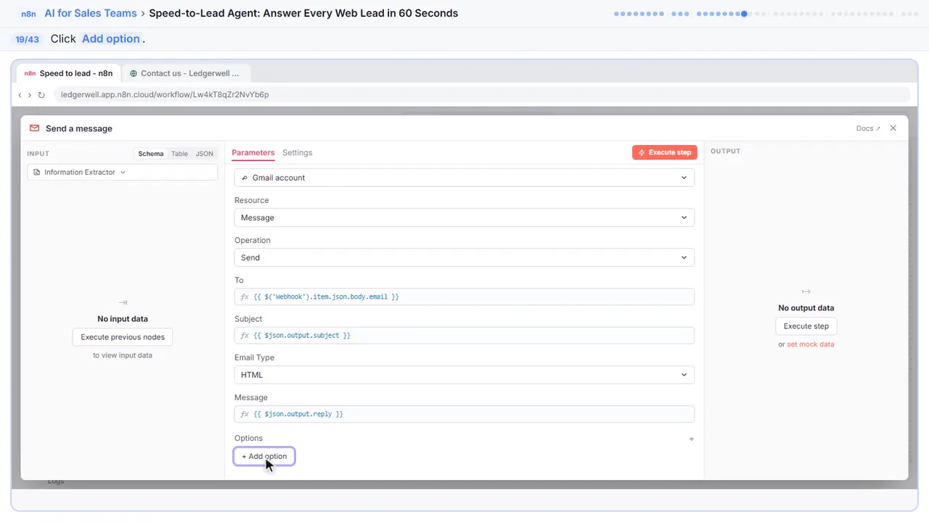Screen dimensions: 929x522
Task: Select the Schema input view
Action: [x=151, y=154]
